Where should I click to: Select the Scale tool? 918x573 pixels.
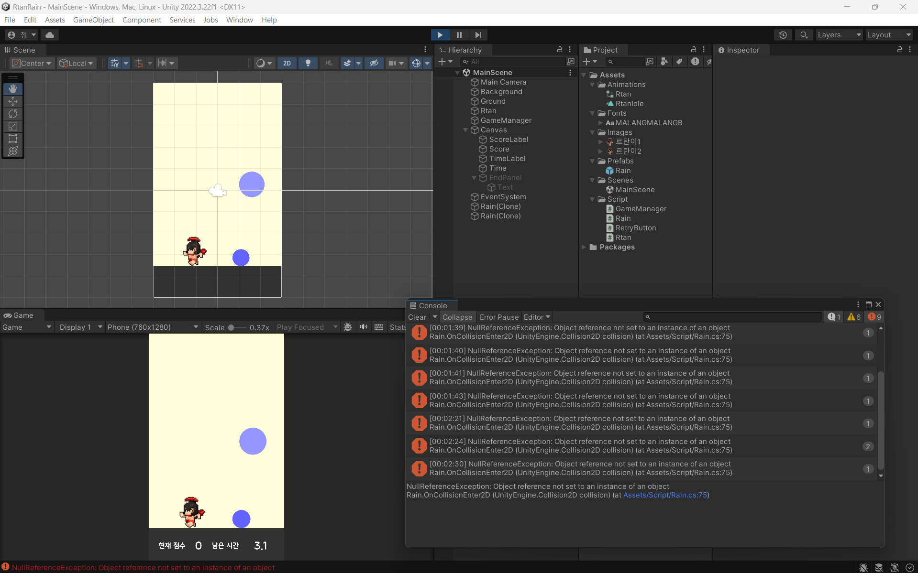pyautogui.click(x=13, y=126)
